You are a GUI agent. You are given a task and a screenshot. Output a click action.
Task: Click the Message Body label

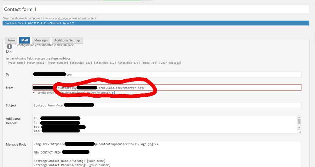(16, 144)
